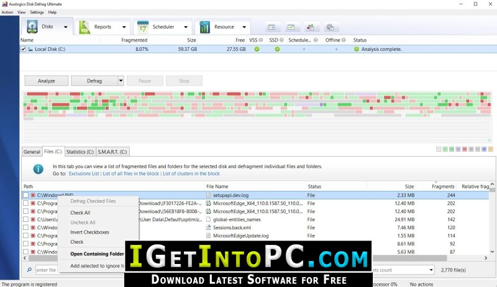Click the file list horizontal scrollbar right arrow

tap(486, 258)
